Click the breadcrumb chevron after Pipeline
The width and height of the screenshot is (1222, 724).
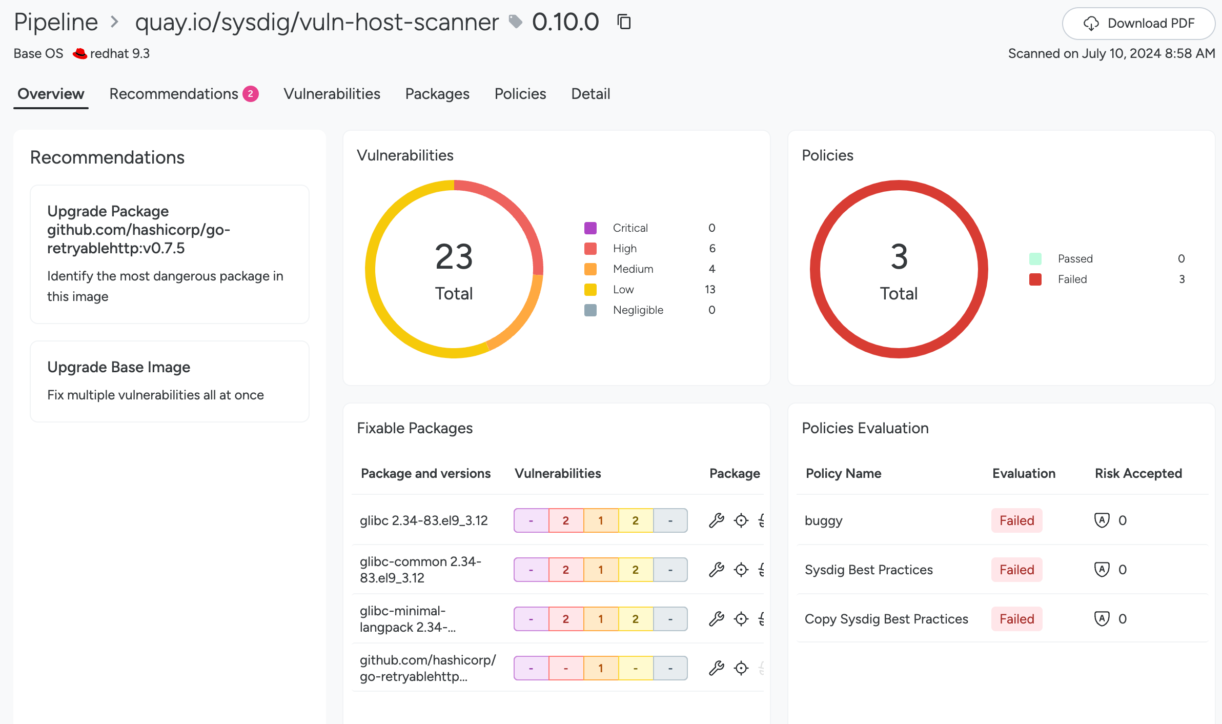tap(115, 22)
